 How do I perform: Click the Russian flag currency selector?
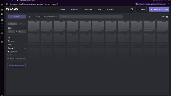tap(141, 10)
